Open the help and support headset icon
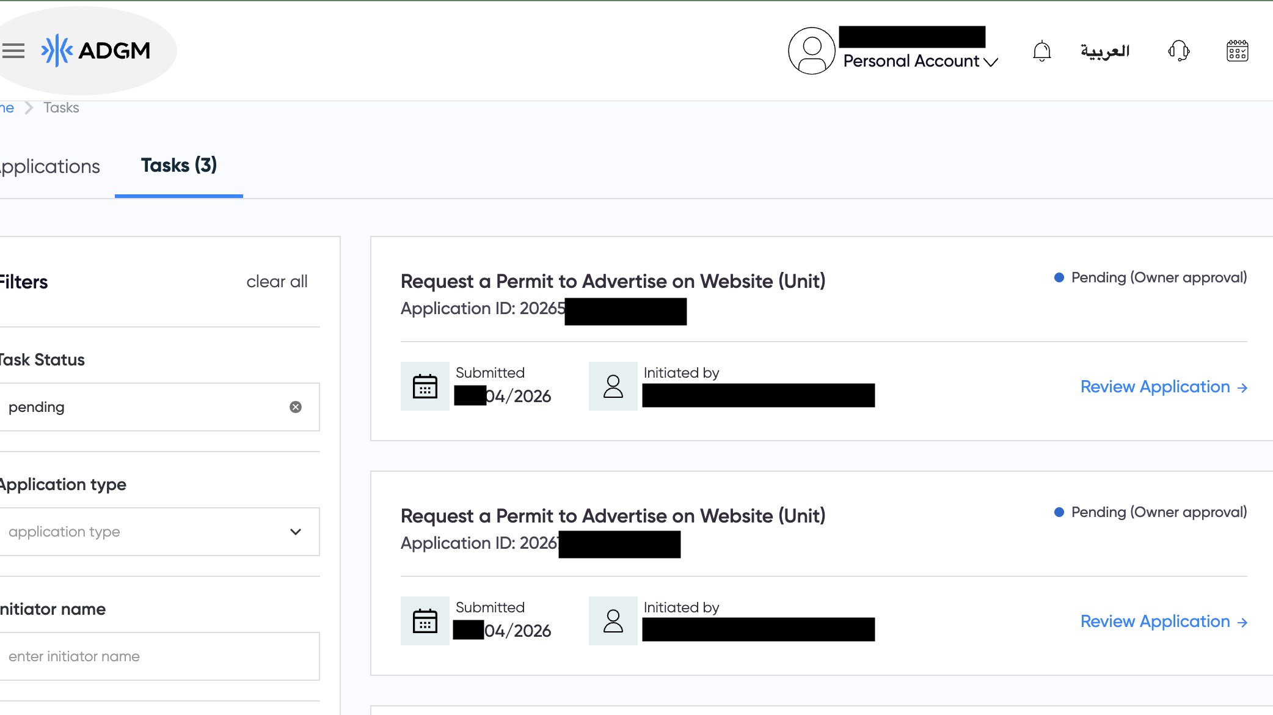The height and width of the screenshot is (715, 1273). 1179,51
